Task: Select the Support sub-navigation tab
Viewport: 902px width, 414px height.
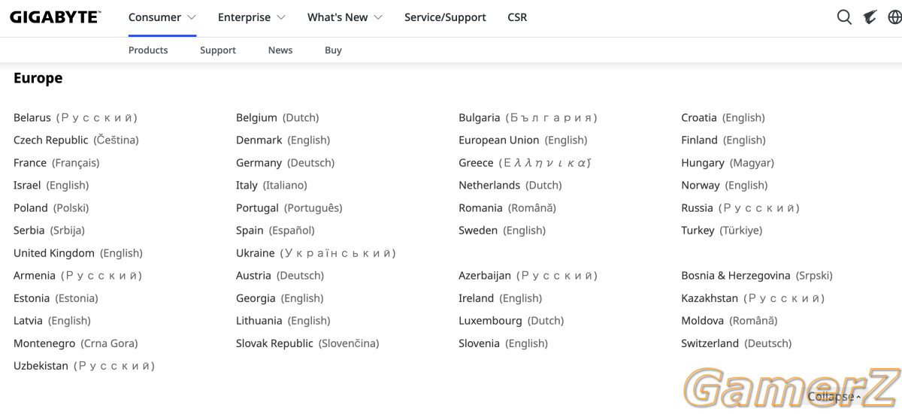Action: pos(218,50)
